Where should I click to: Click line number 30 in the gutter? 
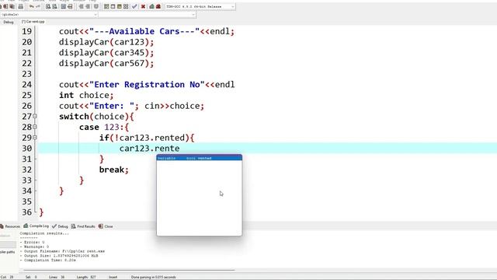[x=27, y=149]
